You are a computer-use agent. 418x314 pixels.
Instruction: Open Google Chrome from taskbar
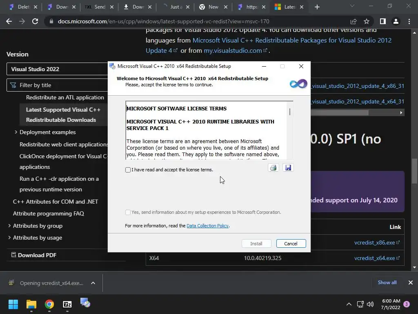[x=49, y=304]
